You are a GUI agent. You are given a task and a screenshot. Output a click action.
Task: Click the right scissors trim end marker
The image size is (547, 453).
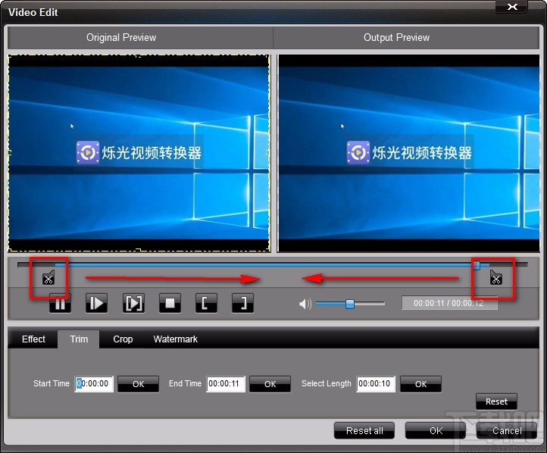coord(495,277)
